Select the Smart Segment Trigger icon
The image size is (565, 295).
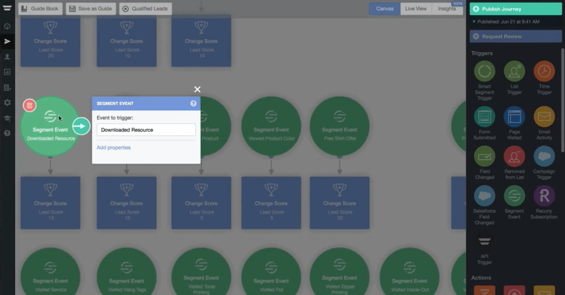pyautogui.click(x=484, y=71)
